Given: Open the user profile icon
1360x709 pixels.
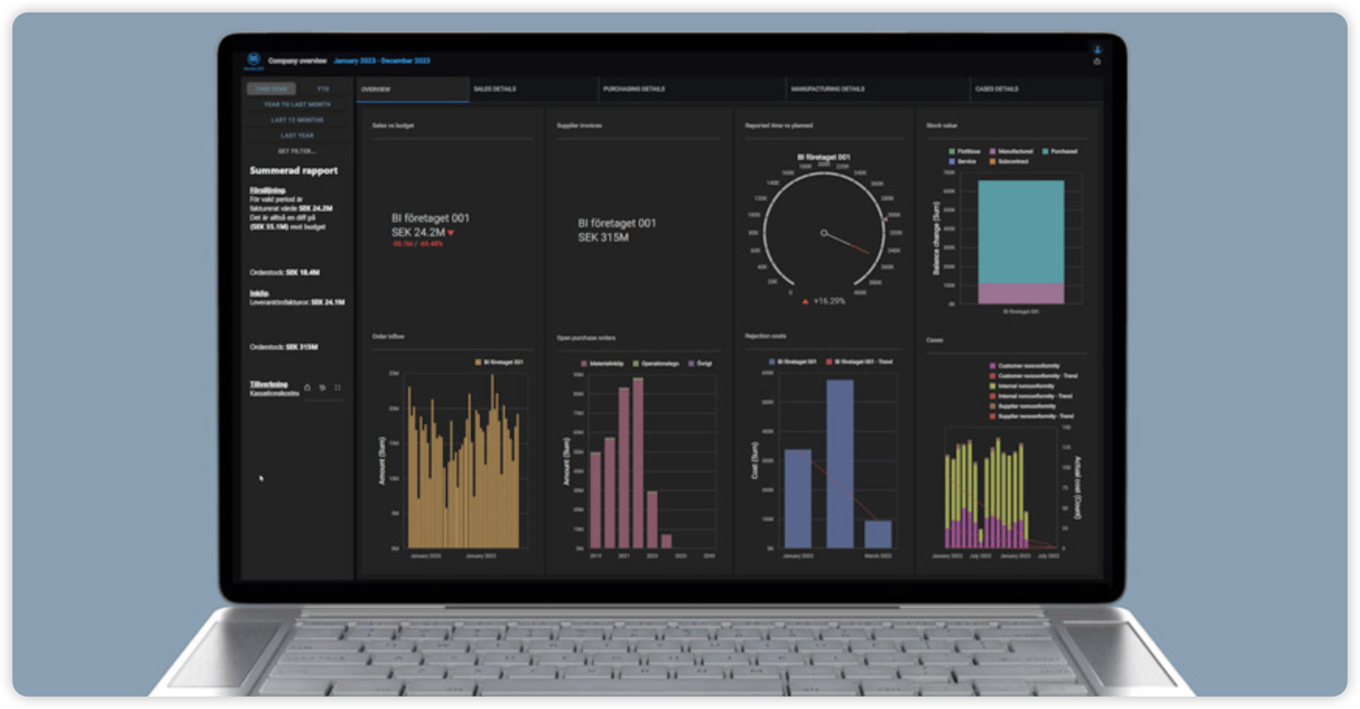Looking at the screenshot, I should coord(1097,50).
